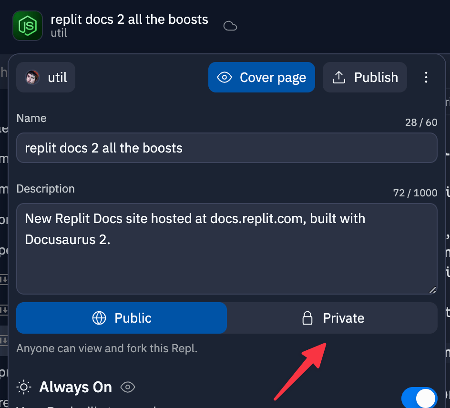The image size is (450, 408).
Task: Set repl visibility to Private
Action: tap(332, 318)
